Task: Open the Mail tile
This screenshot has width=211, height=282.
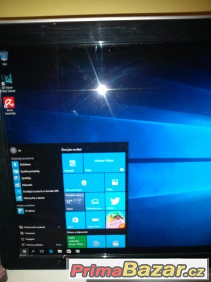Action: click(104, 162)
